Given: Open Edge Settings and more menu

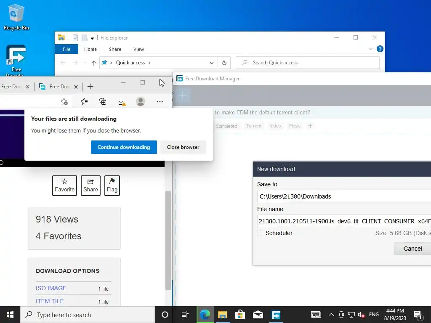Looking at the screenshot, I should click(x=160, y=101).
